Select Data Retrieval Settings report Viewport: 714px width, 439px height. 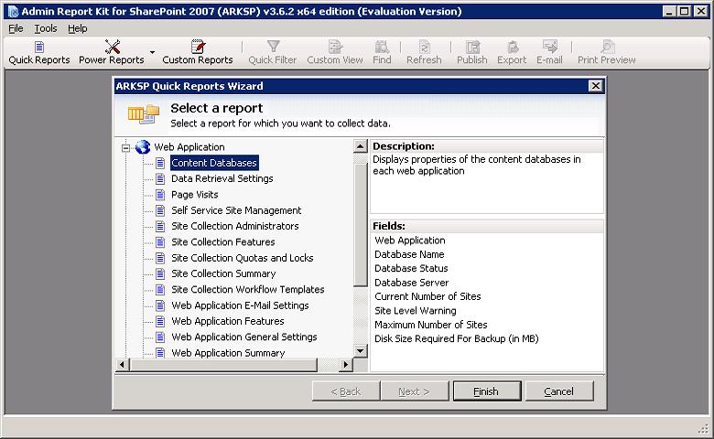[x=222, y=178]
